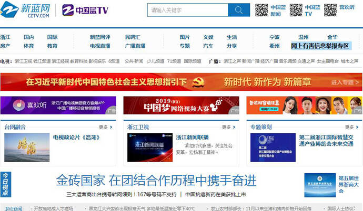Open 三大运营商出台携号转网细则 news link
This screenshot has width=363, height=211.
(122, 194)
